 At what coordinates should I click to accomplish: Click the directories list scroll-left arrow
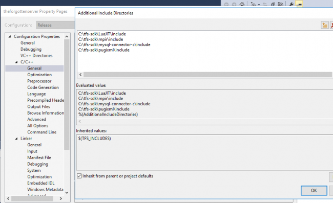[x=80, y=74]
